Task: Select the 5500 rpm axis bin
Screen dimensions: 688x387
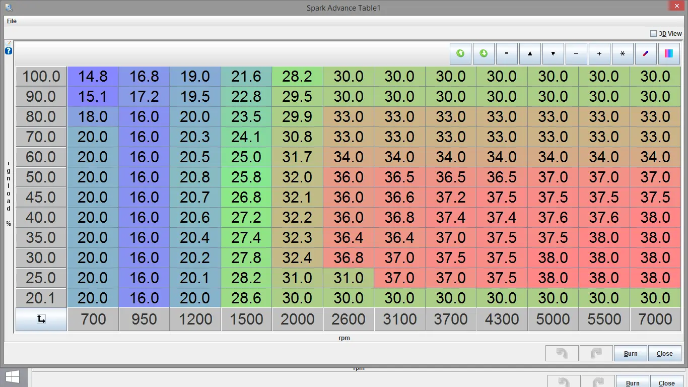Action: 604,319
